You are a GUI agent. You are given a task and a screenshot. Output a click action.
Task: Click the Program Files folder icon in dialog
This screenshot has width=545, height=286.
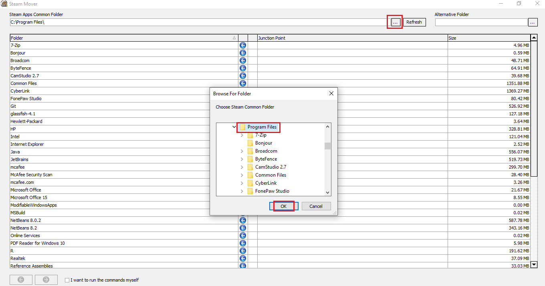click(242, 127)
